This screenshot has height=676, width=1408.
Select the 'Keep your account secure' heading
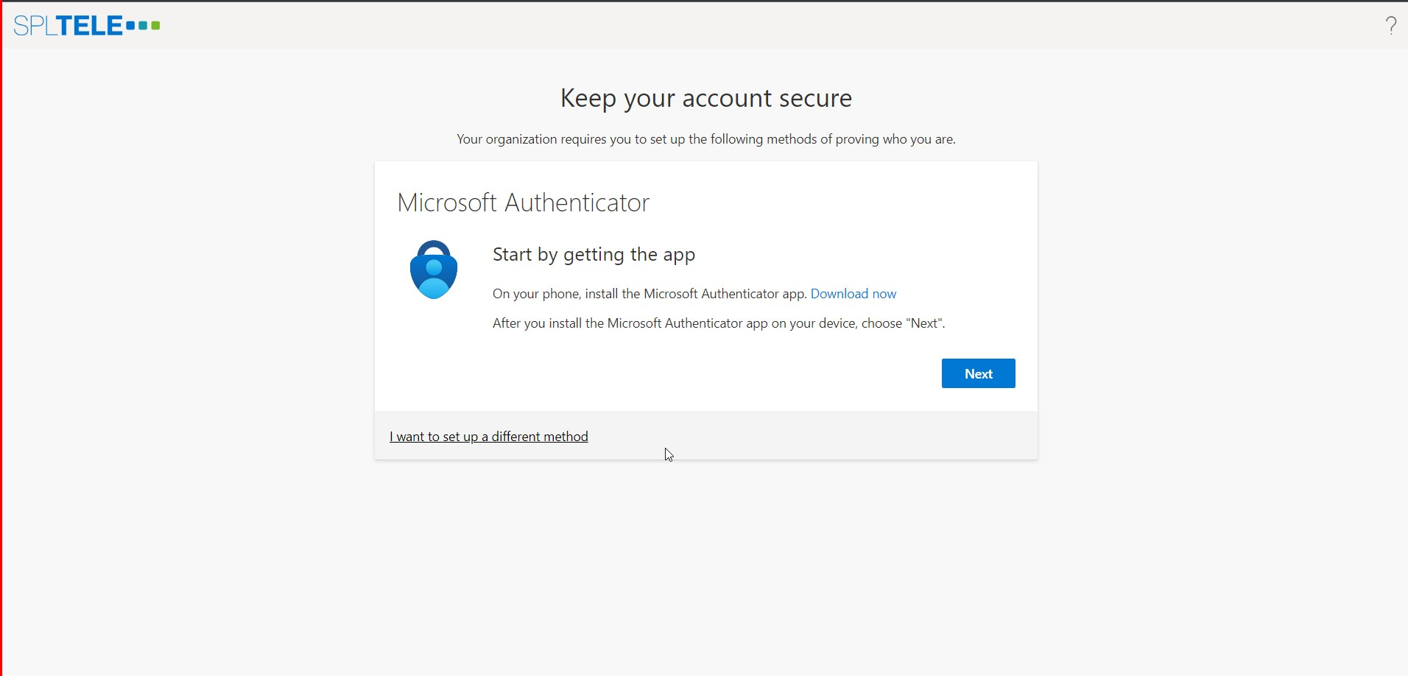706,98
